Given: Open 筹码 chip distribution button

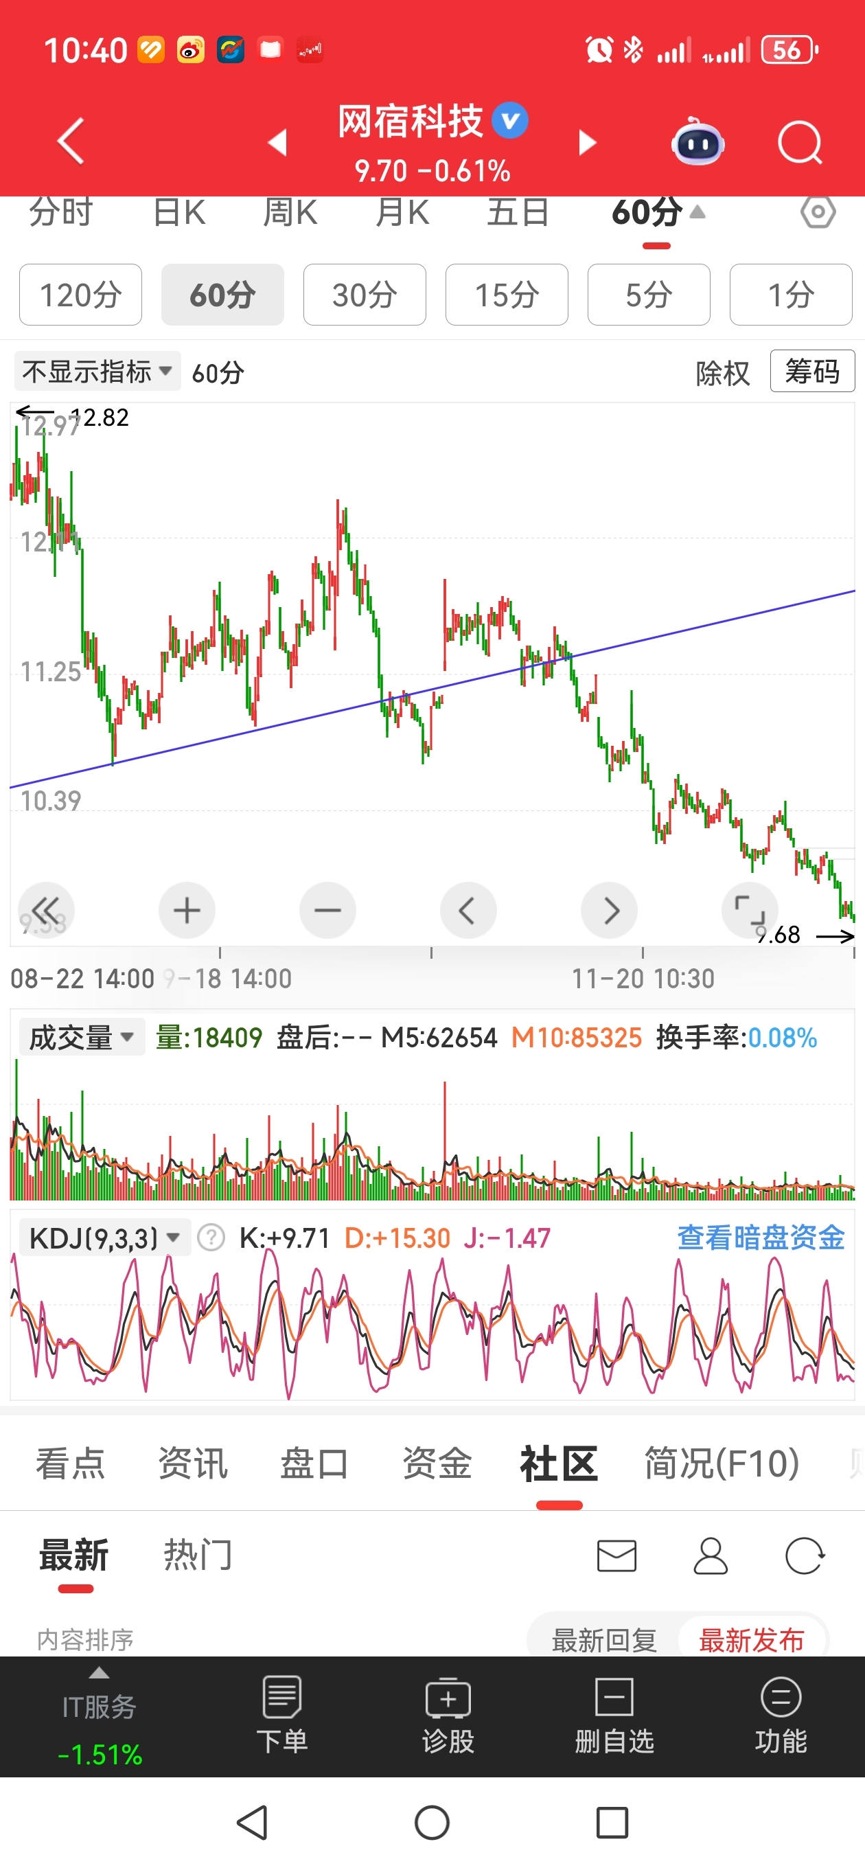Looking at the screenshot, I should (x=812, y=372).
